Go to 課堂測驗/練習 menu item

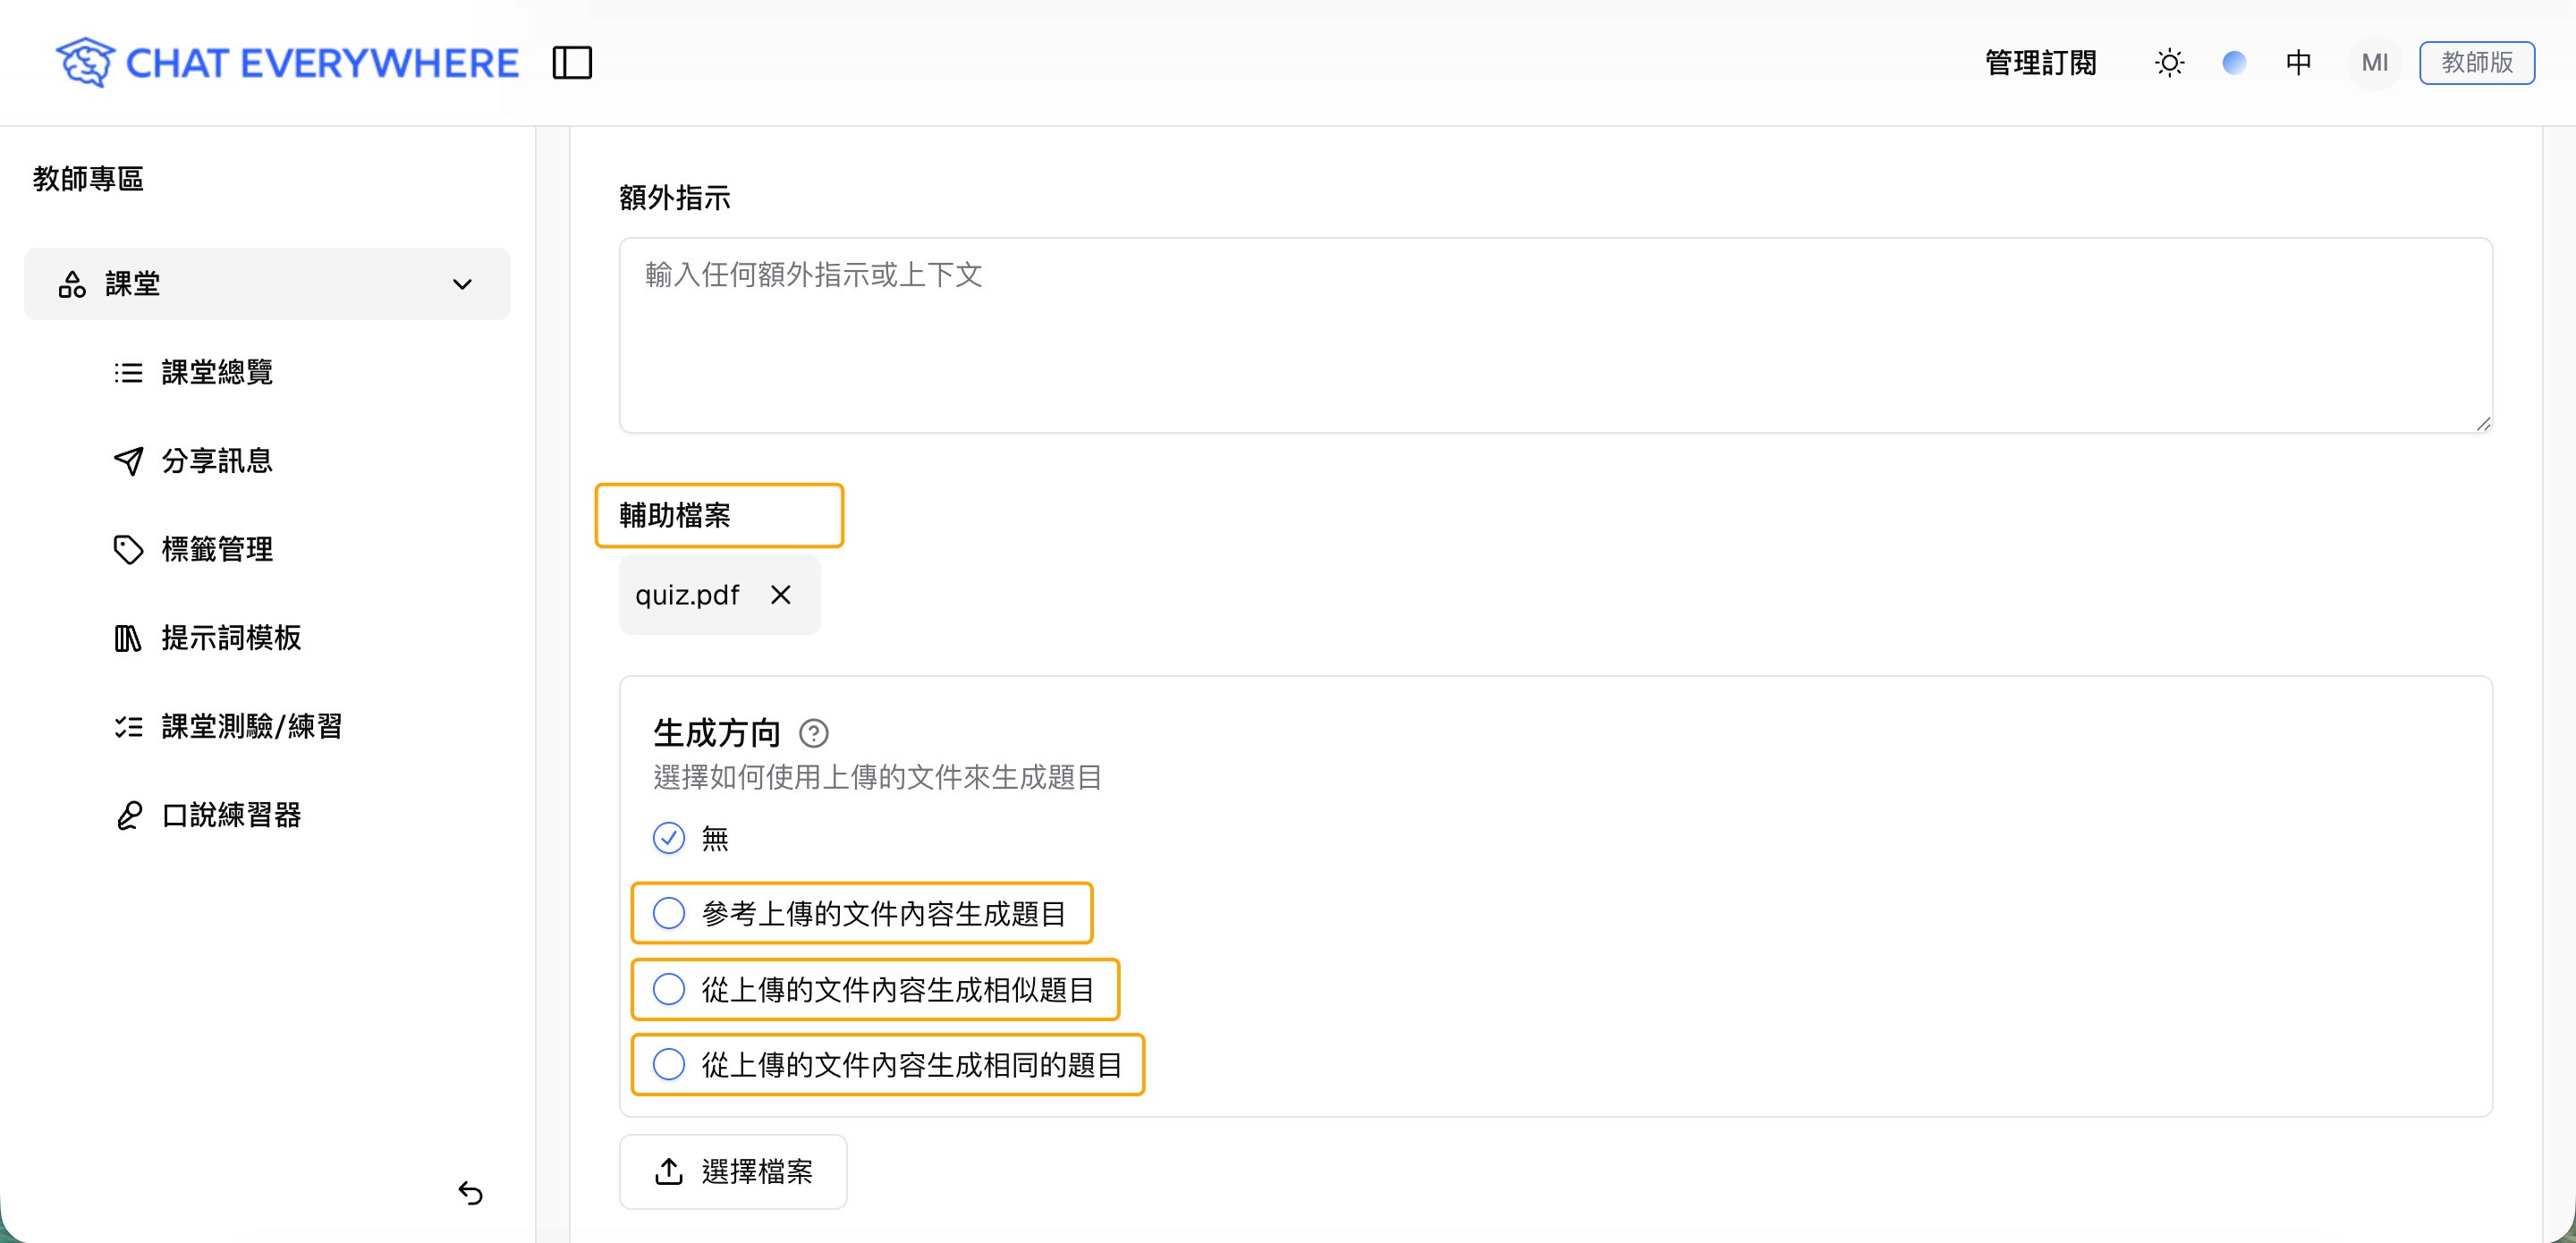251,726
